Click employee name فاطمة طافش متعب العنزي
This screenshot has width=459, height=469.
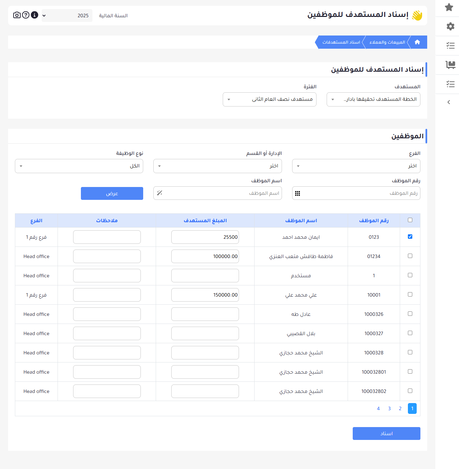[301, 256]
